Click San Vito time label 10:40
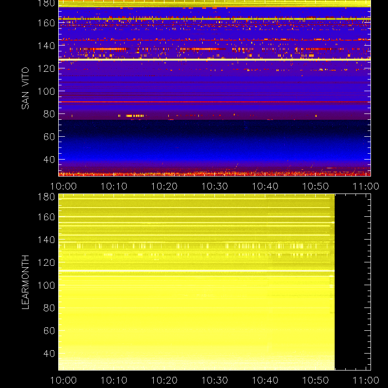This screenshot has width=388, height=388. [x=265, y=186]
